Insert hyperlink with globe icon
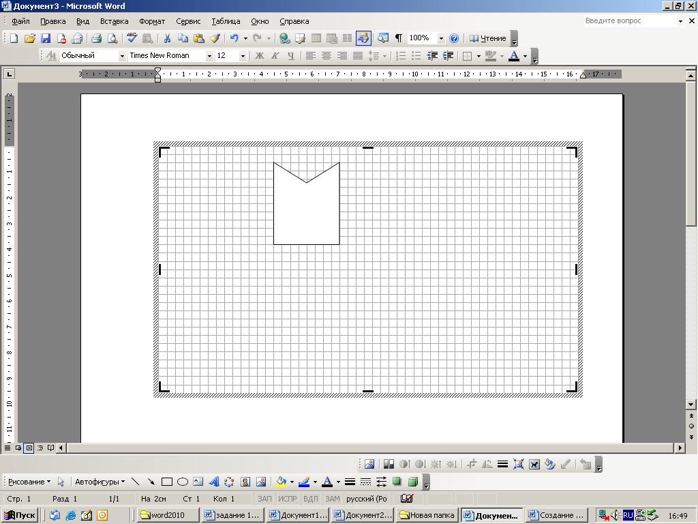The height and width of the screenshot is (524, 698). tap(284, 38)
